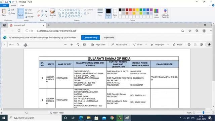Click the Undo arrow in Paint title bar

click(x=10, y=2)
